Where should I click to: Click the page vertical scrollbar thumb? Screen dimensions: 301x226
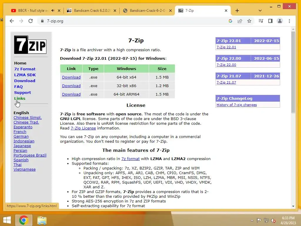(x=293, y=72)
